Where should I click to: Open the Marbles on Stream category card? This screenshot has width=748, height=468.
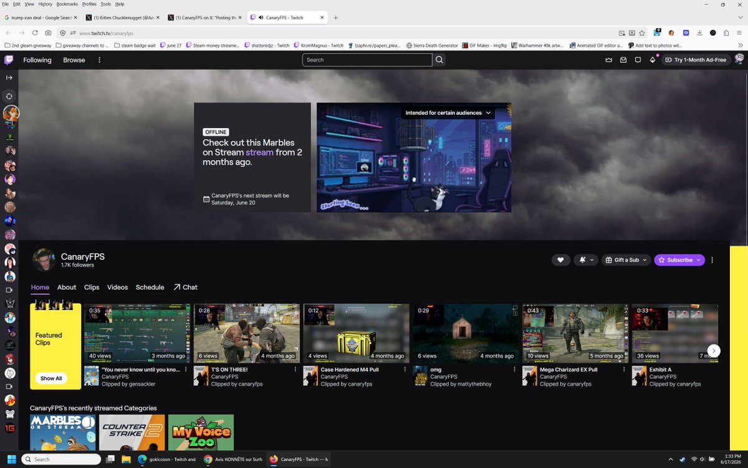pyautogui.click(x=63, y=432)
